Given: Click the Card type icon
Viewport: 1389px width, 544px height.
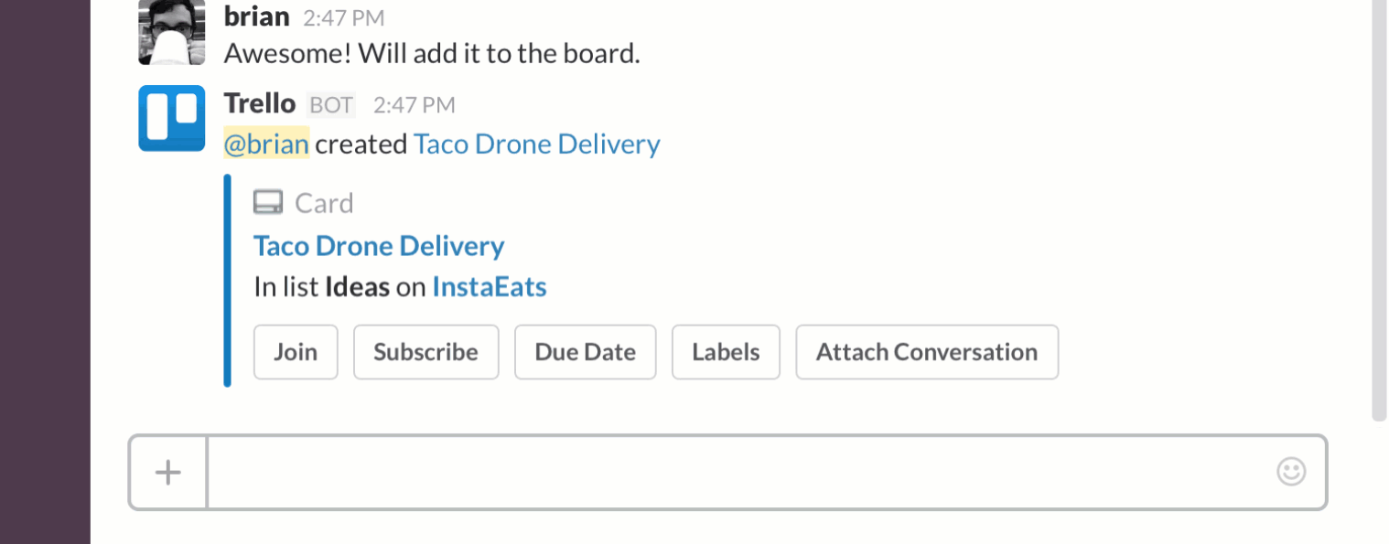Looking at the screenshot, I should coord(268,202).
